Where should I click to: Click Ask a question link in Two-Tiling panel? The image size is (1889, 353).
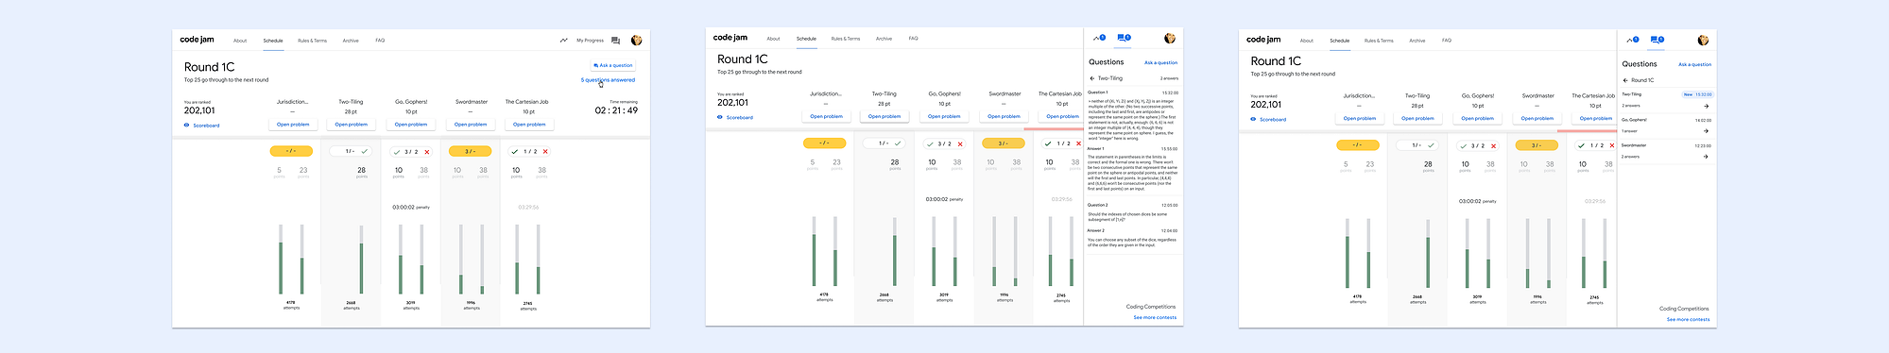pos(1161,62)
